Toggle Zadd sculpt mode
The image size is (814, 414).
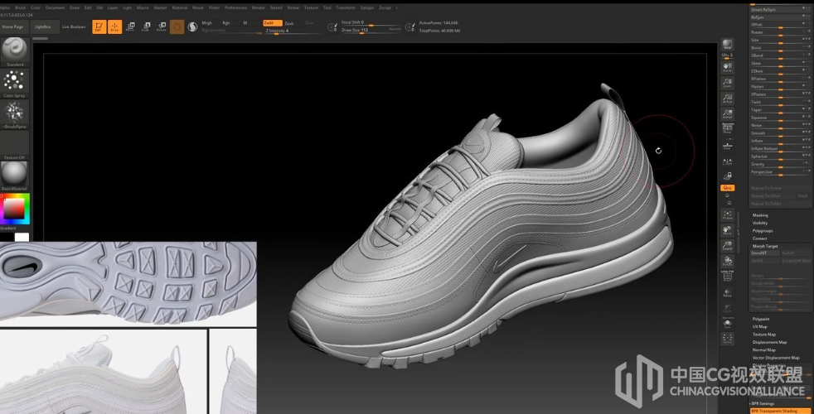(x=272, y=23)
